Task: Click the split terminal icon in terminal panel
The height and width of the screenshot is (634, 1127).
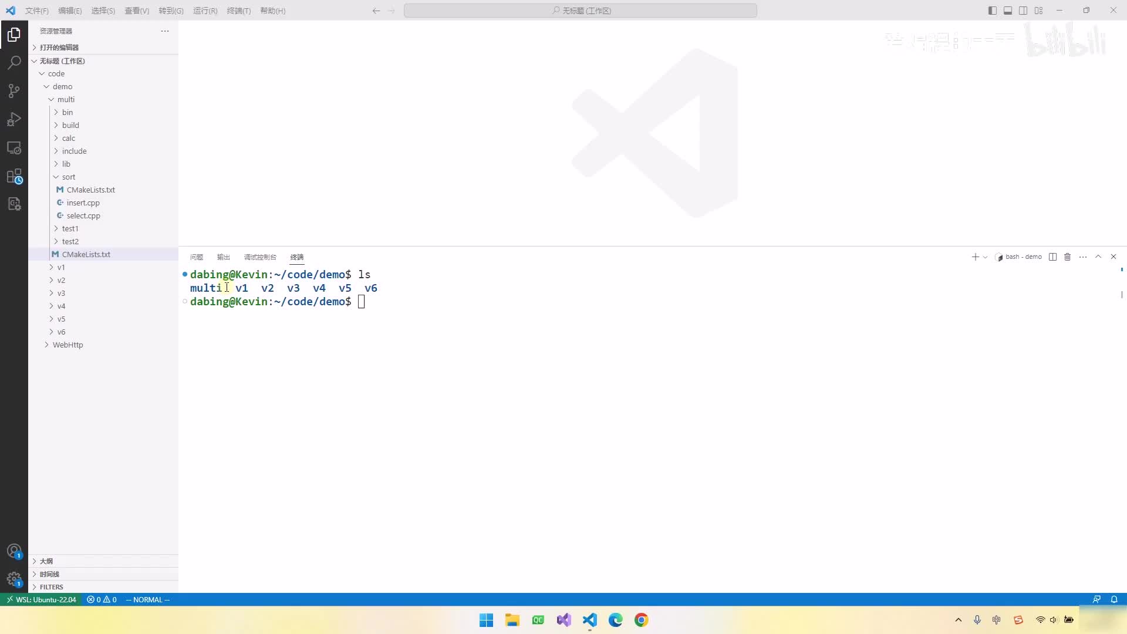Action: 1052,257
